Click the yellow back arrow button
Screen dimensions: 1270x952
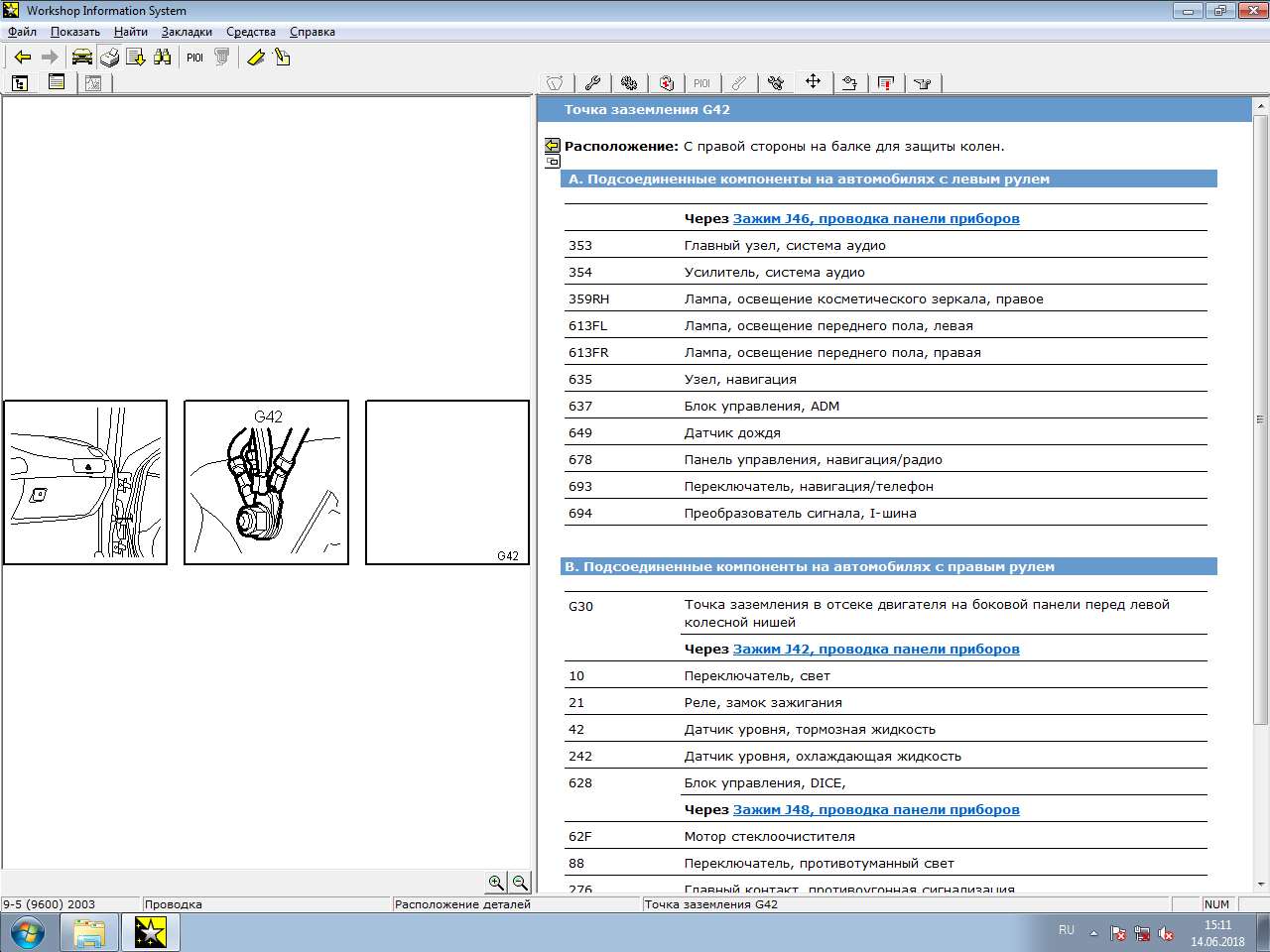[22, 58]
